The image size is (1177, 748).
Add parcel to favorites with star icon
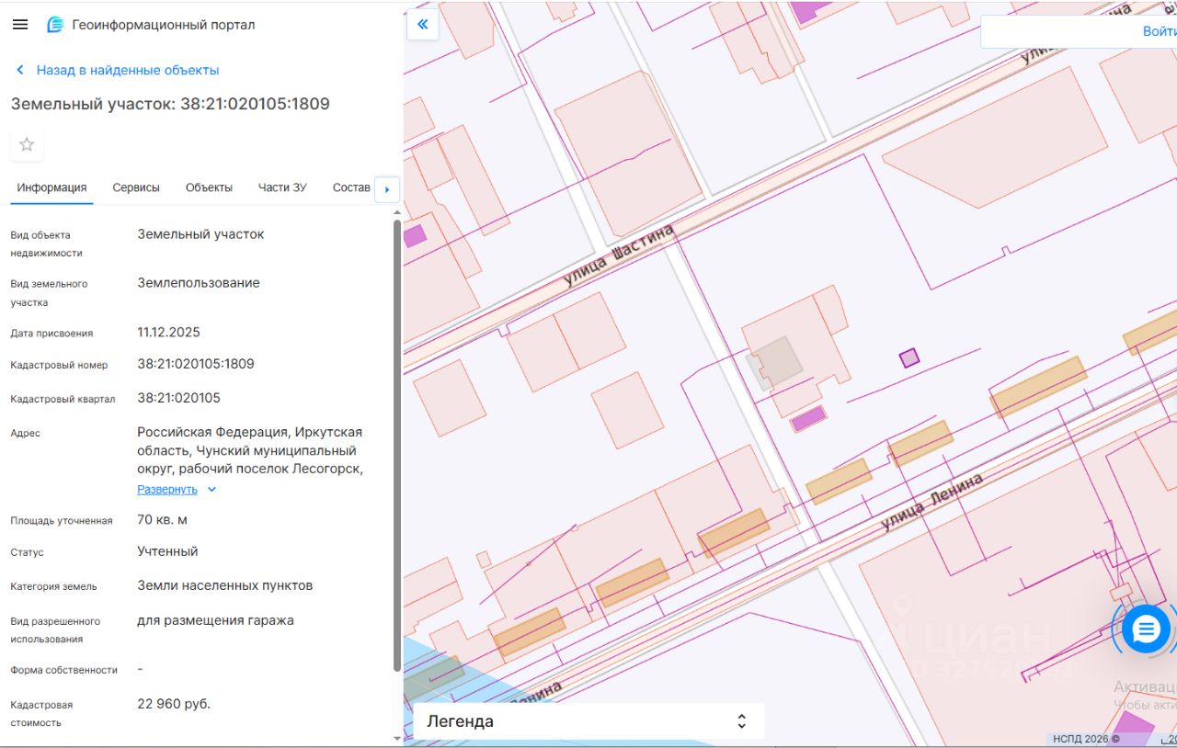tap(27, 144)
